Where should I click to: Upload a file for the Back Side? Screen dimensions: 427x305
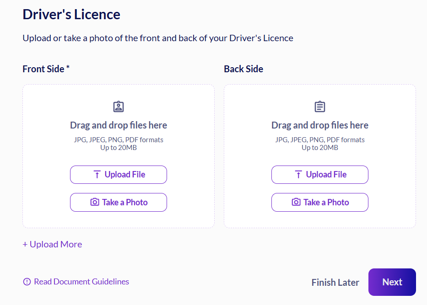320,175
